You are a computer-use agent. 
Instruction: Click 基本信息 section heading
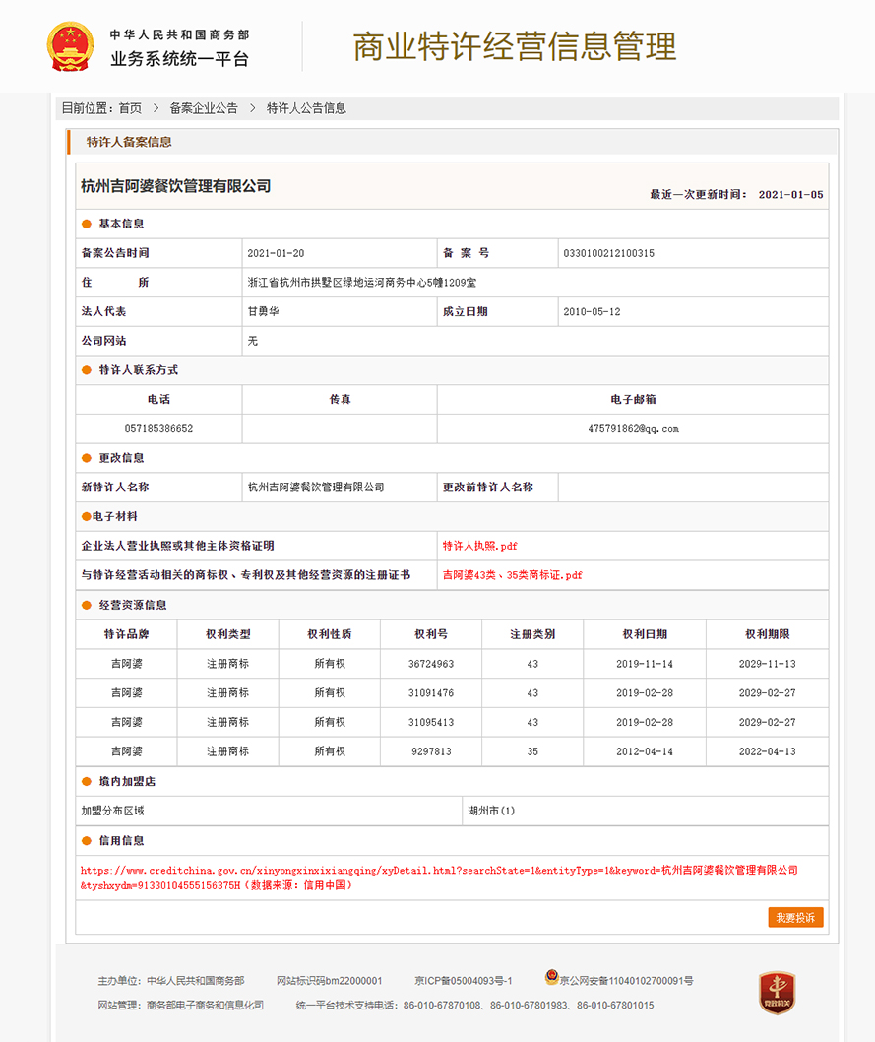[x=121, y=224]
